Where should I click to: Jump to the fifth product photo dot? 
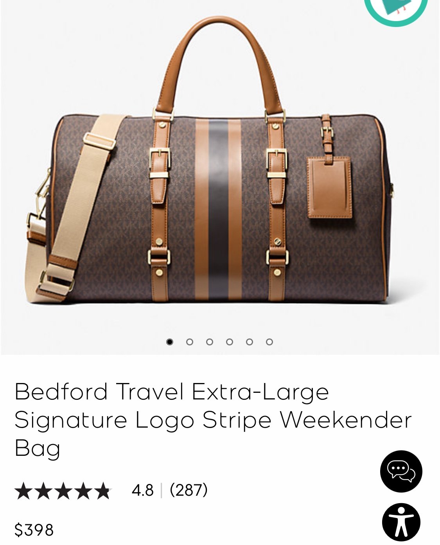pos(250,342)
